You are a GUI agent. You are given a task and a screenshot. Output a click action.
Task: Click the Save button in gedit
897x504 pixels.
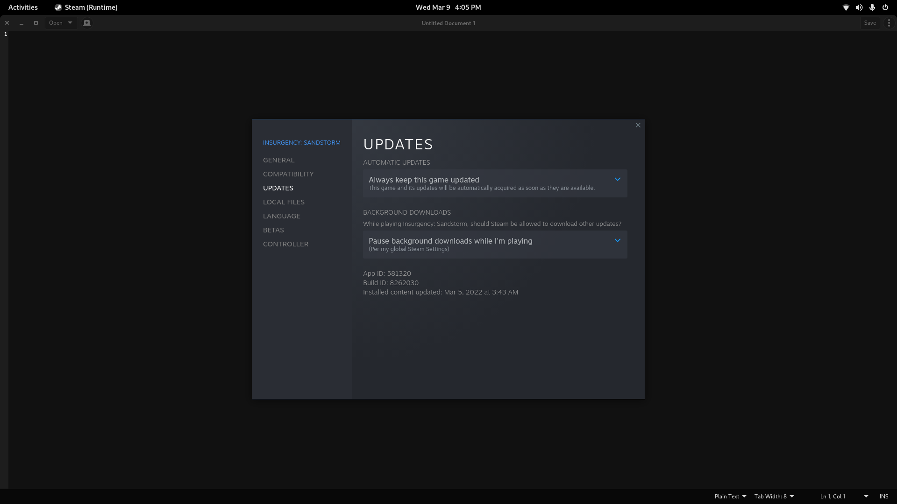coord(870,22)
